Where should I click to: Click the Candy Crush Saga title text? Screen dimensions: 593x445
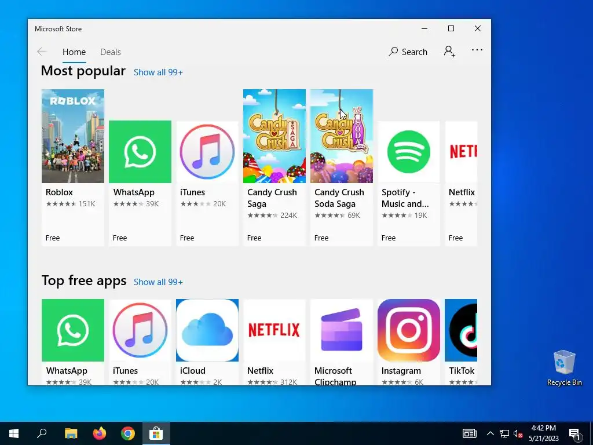coord(272,198)
